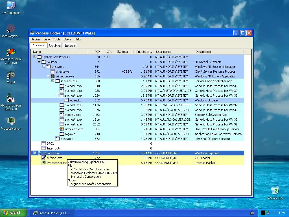This screenshot has height=217, width=289.
Task: Click the explorer.exe process icon
Action: point(39,153)
